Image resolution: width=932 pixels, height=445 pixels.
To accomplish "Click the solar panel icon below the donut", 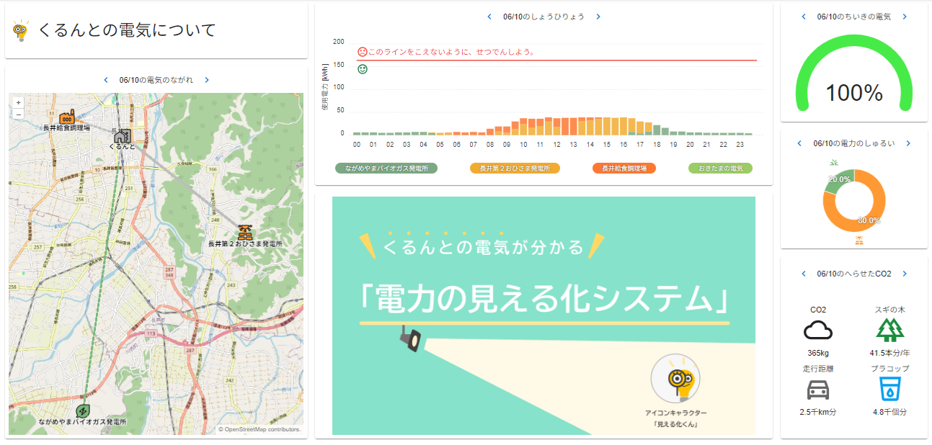I will [x=859, y=240].
